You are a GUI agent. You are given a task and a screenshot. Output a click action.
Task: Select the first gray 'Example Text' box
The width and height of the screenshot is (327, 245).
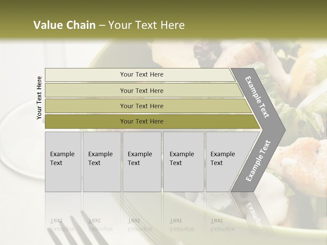coord(63,162)
